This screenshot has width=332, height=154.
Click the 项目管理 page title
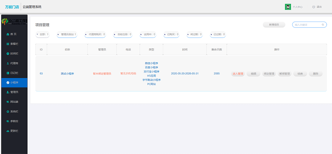(42, 25)
